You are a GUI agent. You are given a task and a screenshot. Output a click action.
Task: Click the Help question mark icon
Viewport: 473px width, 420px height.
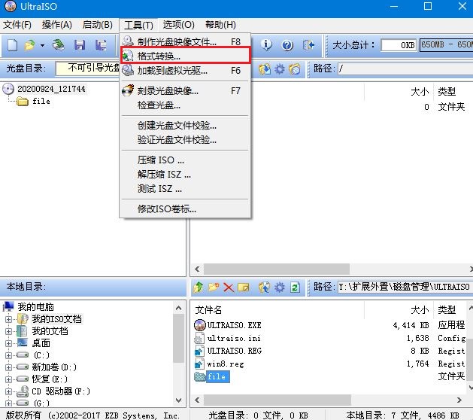pyautogui.click(x=287, y=45)
